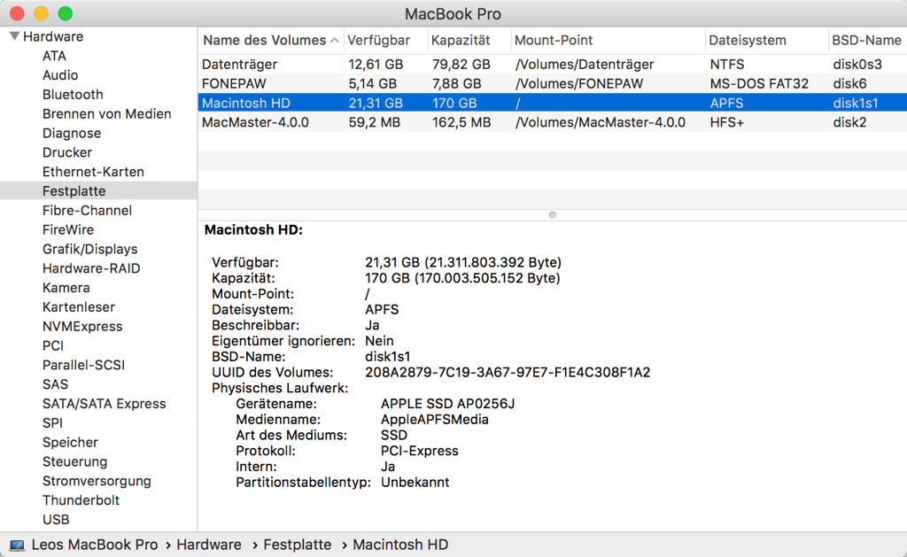Click the AppleAPFSMedia media name value
The image size is (907, 557).
click(434, 420)
